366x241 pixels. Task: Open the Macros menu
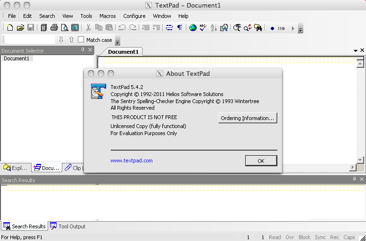[x=108, y=16]
